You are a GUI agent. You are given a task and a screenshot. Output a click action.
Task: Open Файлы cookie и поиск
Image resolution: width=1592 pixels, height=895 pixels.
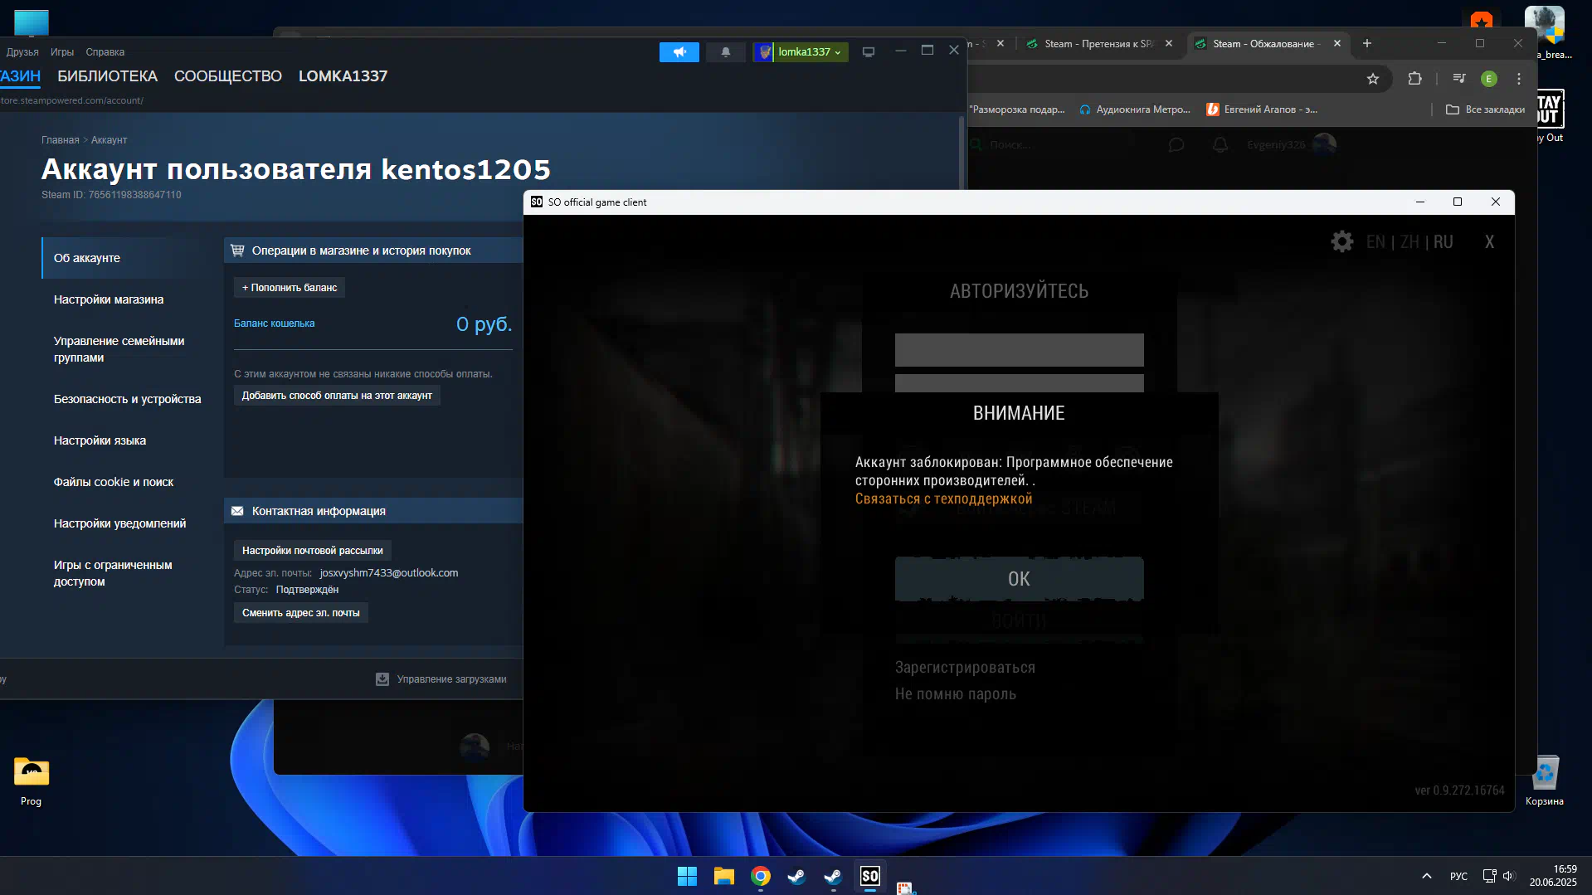coord(114,482)
